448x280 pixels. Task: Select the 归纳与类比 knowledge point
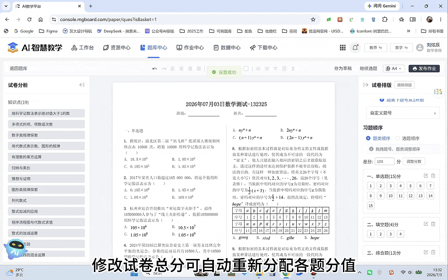click(x=46, y=168)
